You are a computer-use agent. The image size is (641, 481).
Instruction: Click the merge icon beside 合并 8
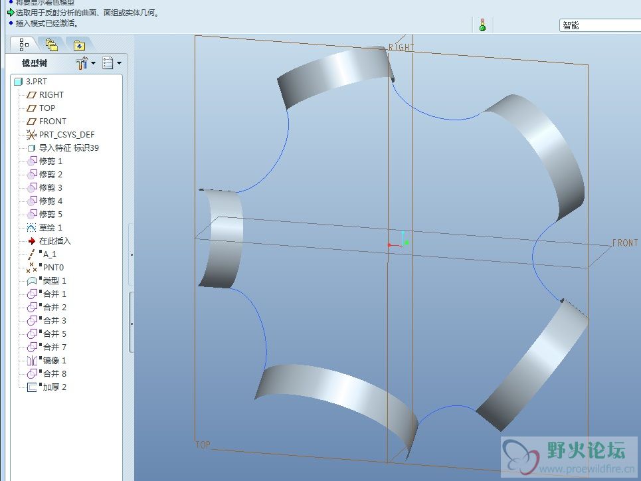(32, 374)
